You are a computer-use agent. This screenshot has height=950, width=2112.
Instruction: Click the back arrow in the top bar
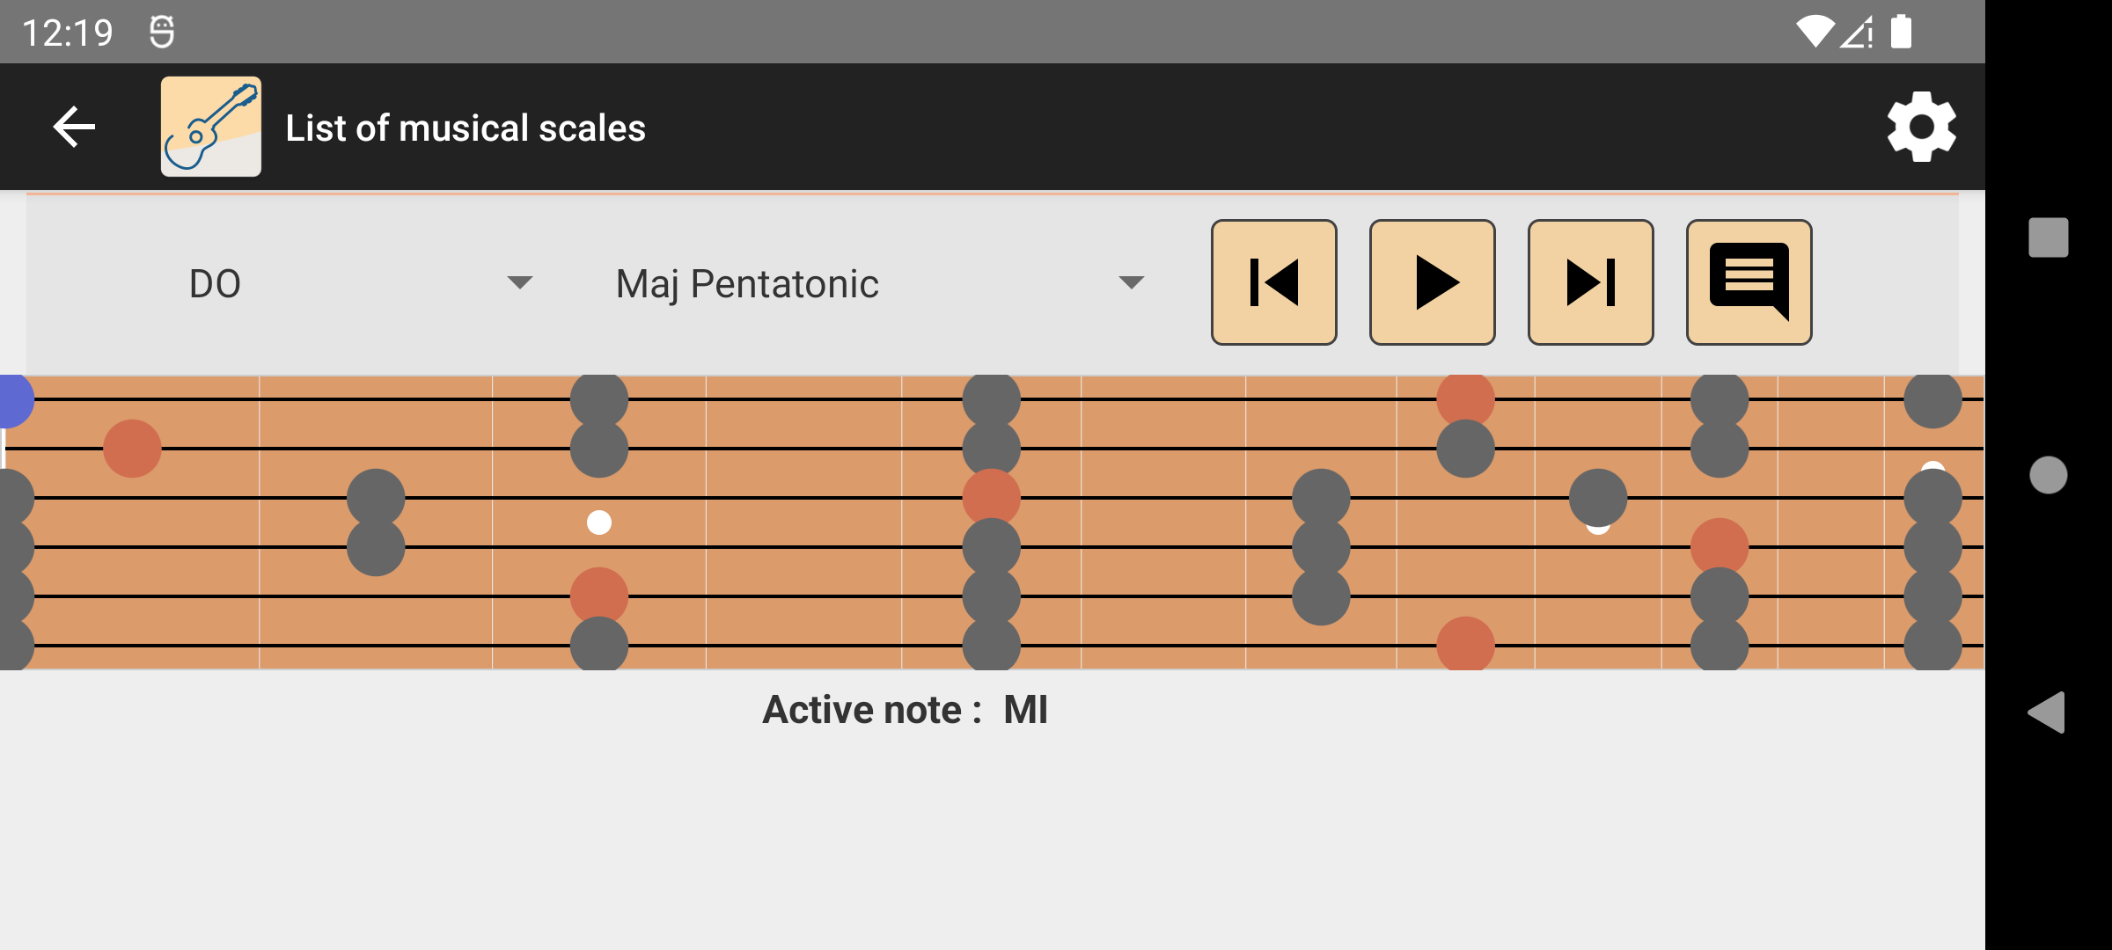(x=72, y=126)
